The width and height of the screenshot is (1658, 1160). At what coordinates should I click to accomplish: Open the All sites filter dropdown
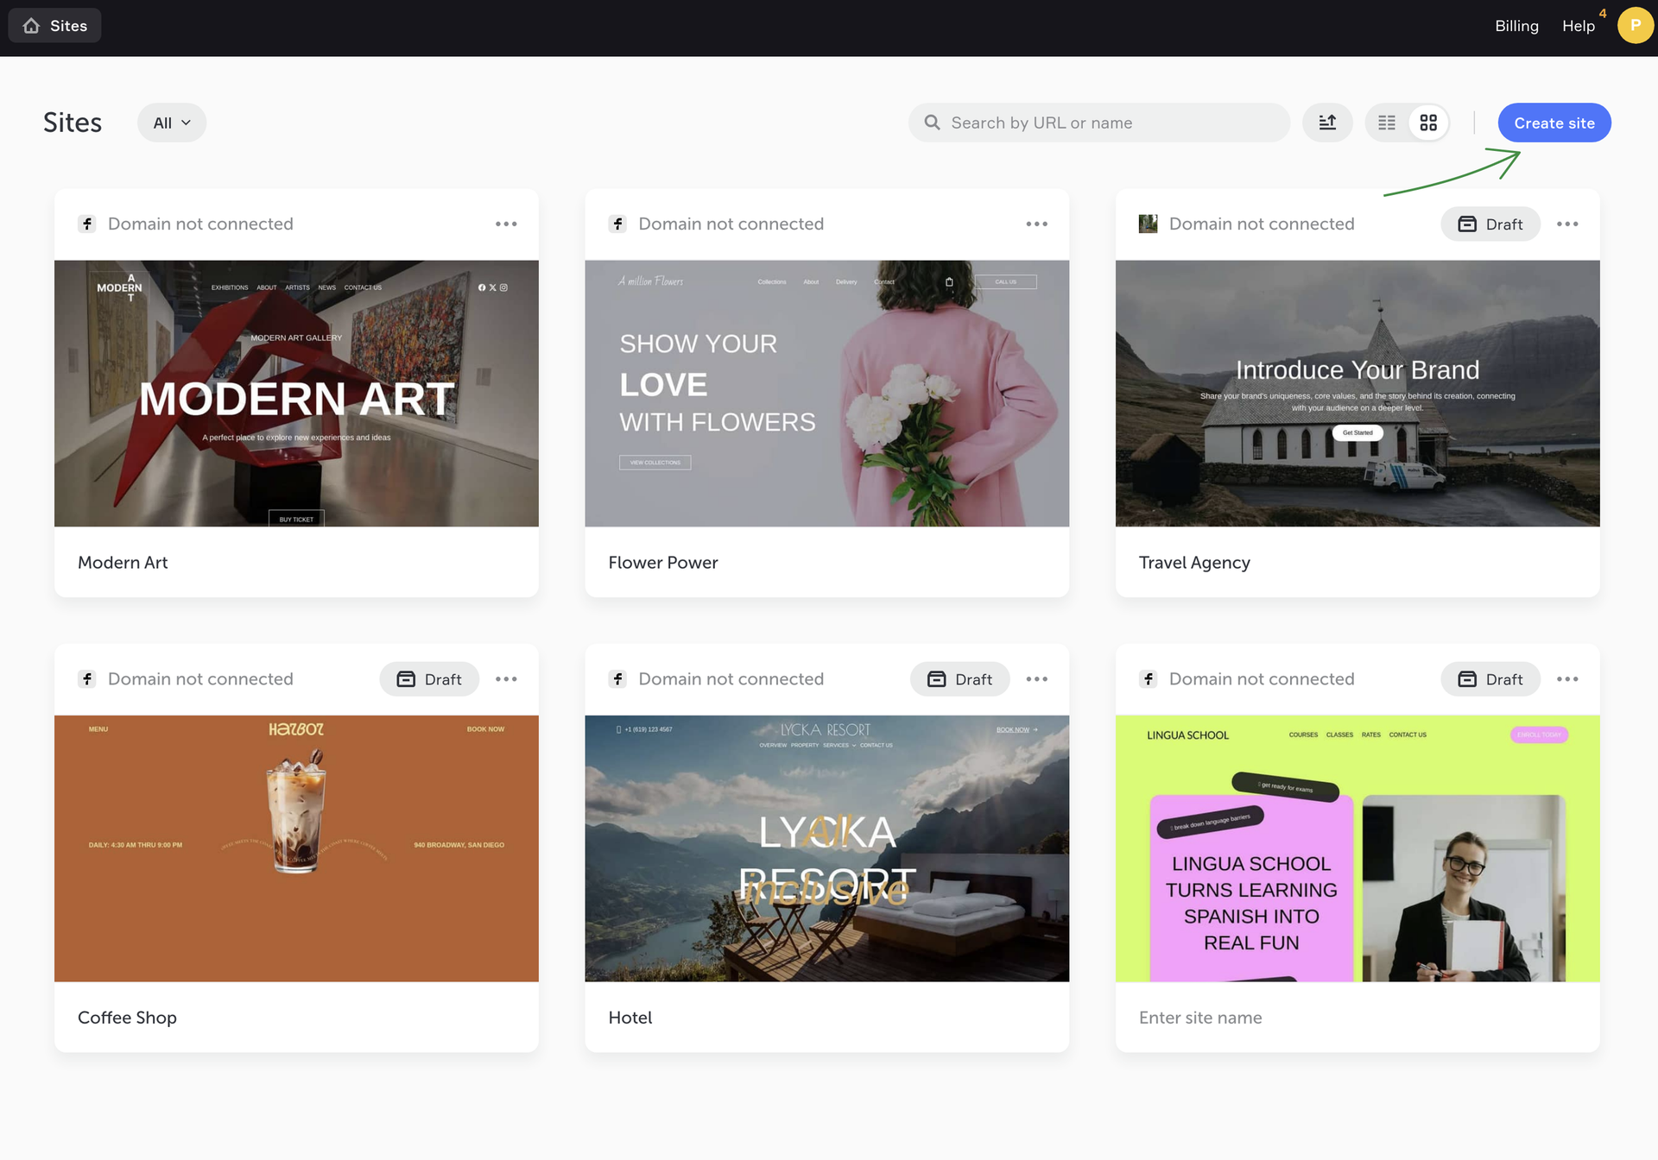point(172,123)
